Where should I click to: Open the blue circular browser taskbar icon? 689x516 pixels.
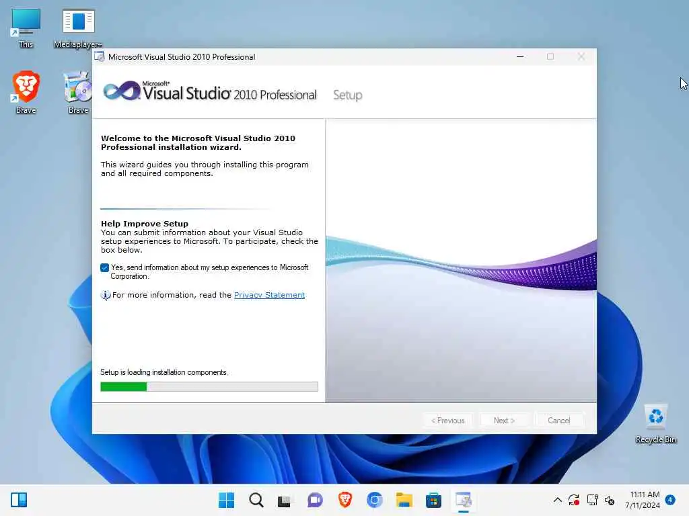click(374, 500)
